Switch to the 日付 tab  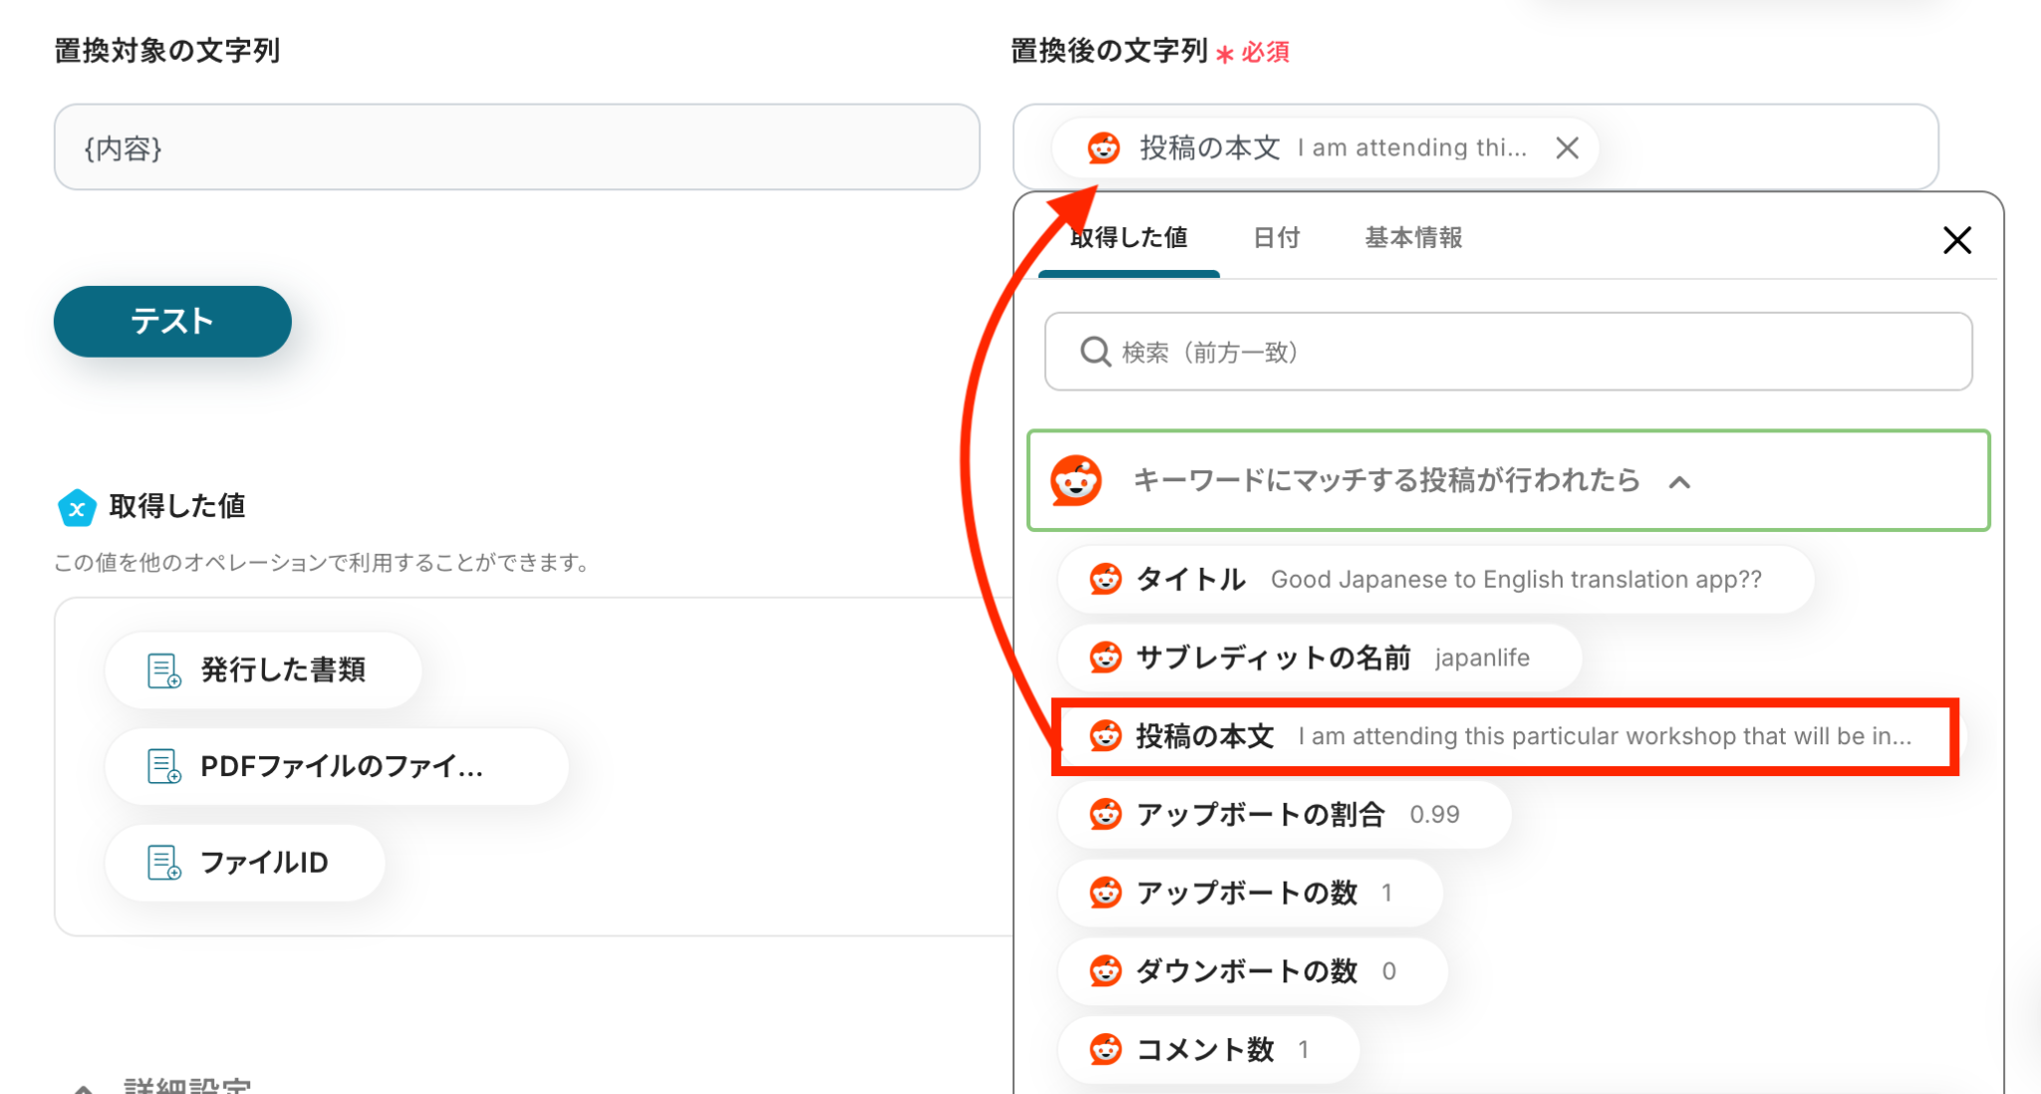(1276, 238)
